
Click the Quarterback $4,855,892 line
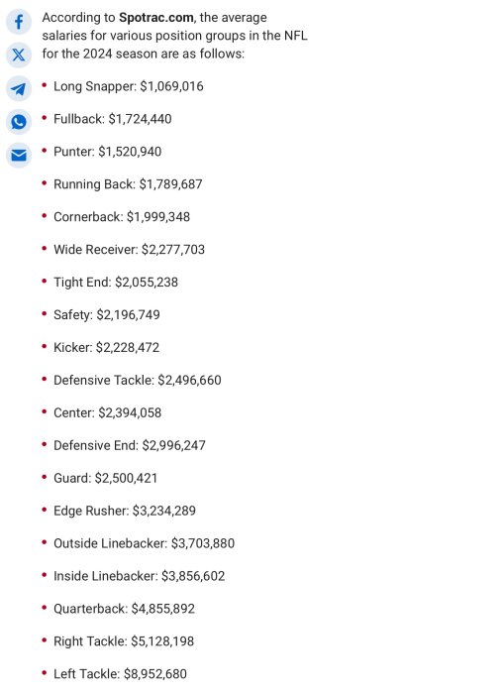[x=124, y=609]
